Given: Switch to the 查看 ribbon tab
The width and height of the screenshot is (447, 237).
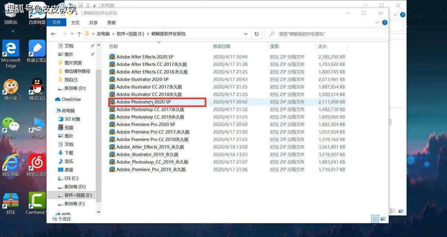Looking at the screenshot, I should 111,22.
